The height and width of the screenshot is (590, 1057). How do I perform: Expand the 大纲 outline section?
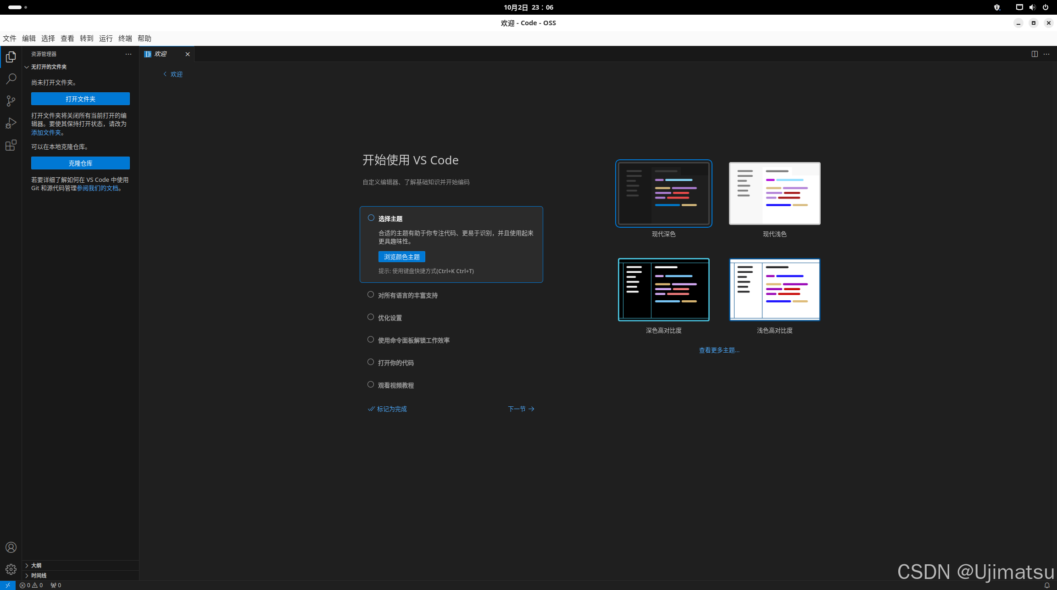point(36,565)
